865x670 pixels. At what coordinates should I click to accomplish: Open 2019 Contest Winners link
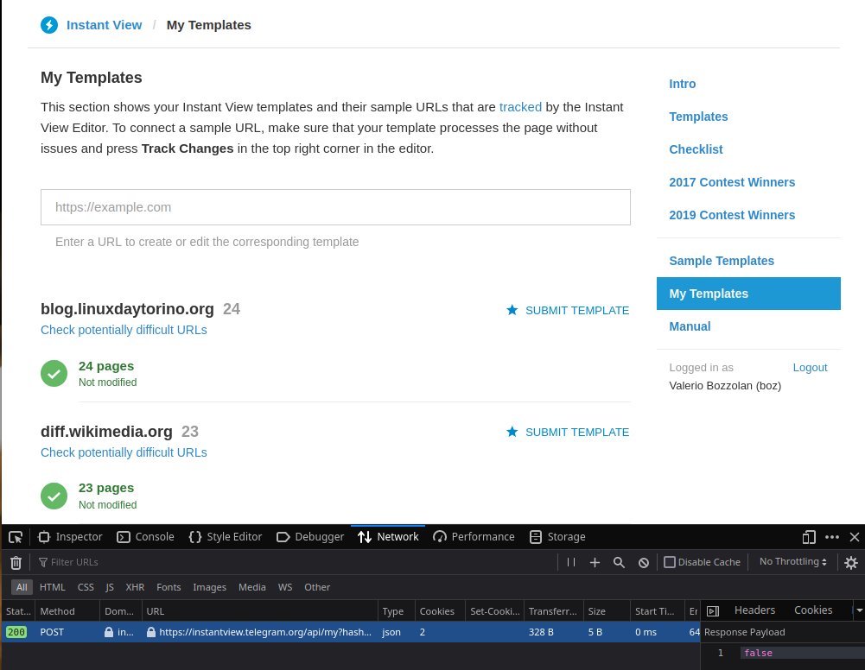[x=732, y=215]
